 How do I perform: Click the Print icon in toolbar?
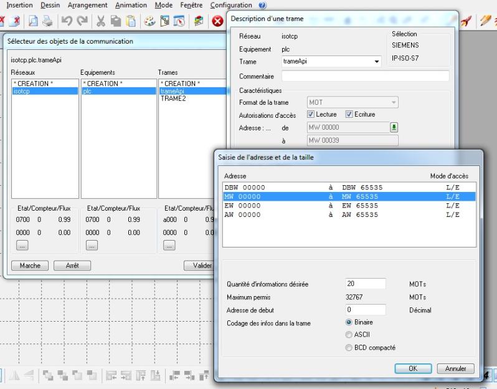49,21
